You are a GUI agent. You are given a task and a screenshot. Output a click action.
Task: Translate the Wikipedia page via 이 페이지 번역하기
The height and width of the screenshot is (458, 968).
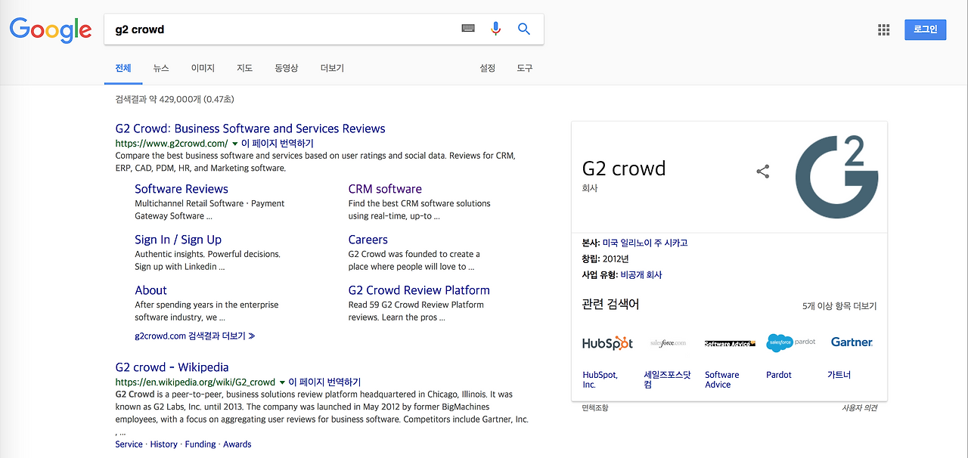point(325,382)
